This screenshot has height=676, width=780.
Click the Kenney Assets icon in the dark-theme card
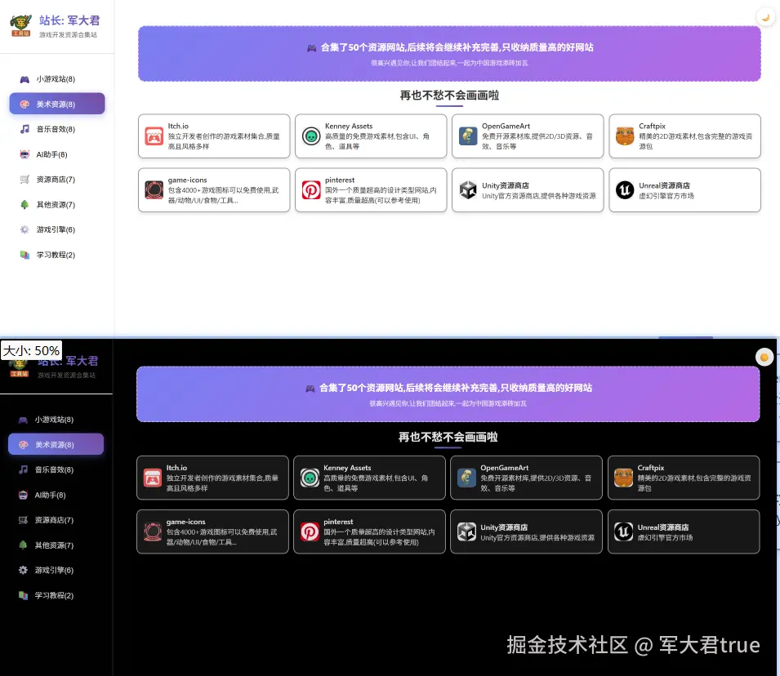pyautogui.click(x=310, y=478)
